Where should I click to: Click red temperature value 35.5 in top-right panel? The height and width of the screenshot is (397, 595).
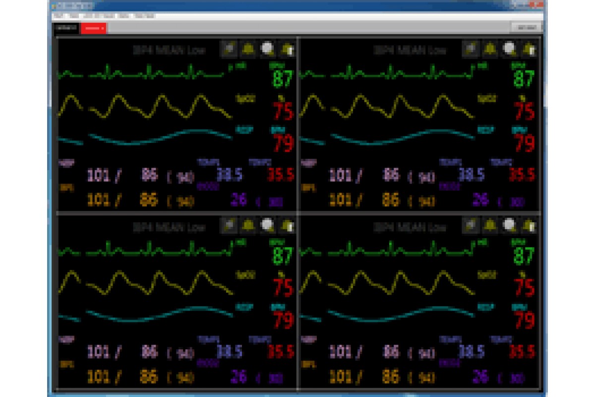click(522, 174)
